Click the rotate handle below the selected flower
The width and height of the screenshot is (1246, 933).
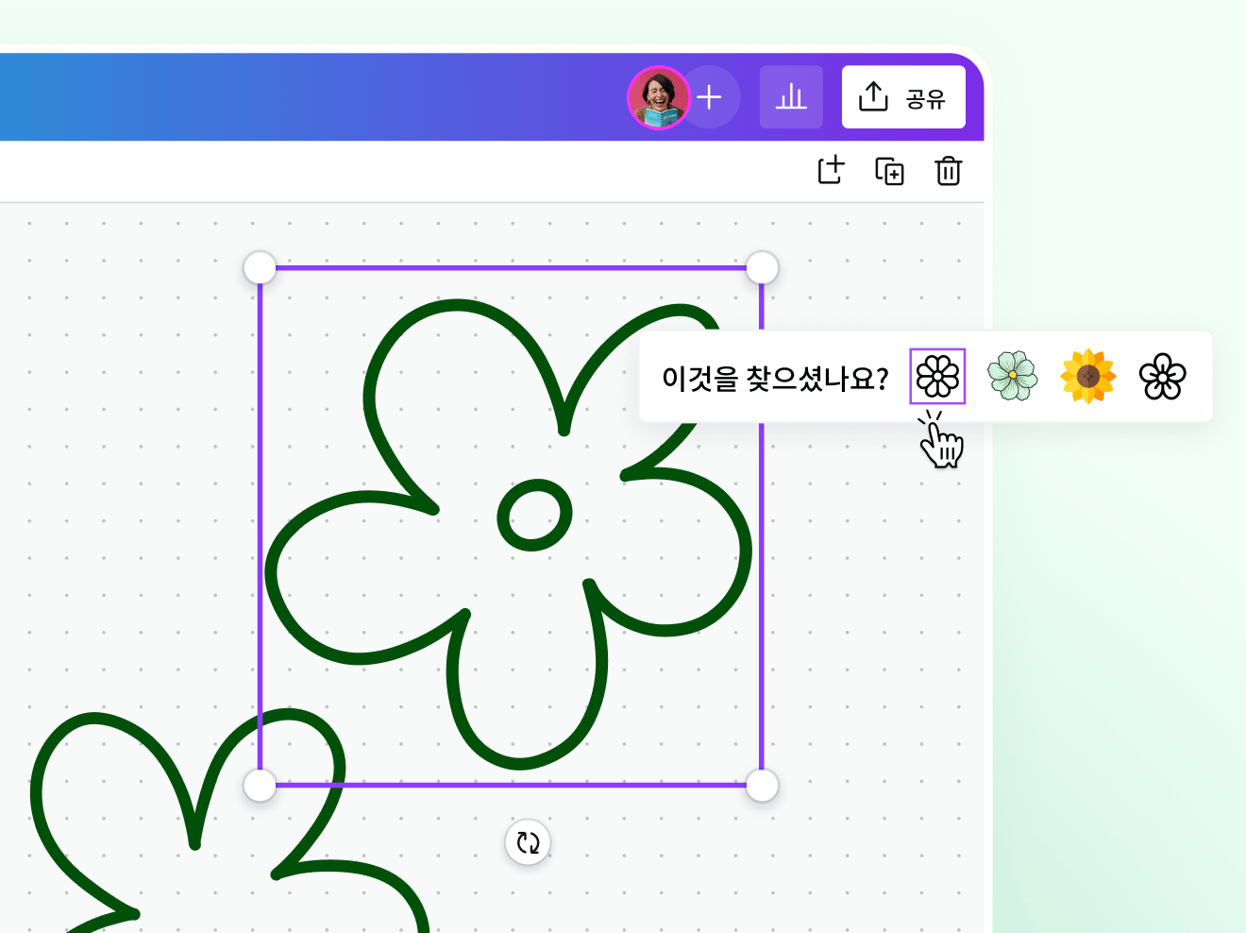point(529,842)
